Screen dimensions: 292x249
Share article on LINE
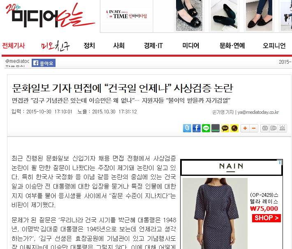coord(206,128)
